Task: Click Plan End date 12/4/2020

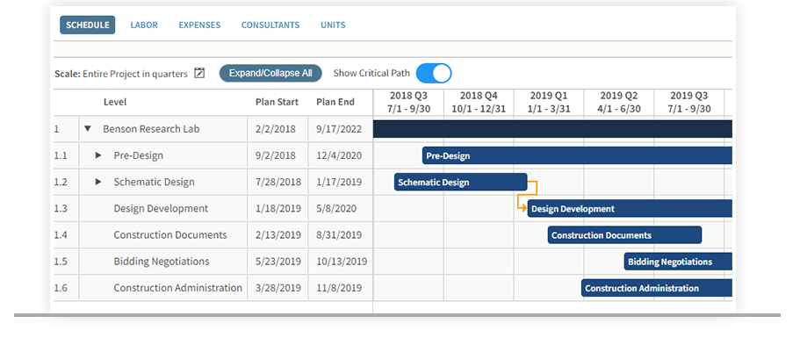Action: [x=339, y=155]
